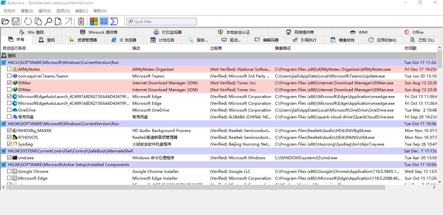Screen dimensions: 443x215
Task: Click the Copy pages toolbar icon
Action: click(x=38, y=22)
